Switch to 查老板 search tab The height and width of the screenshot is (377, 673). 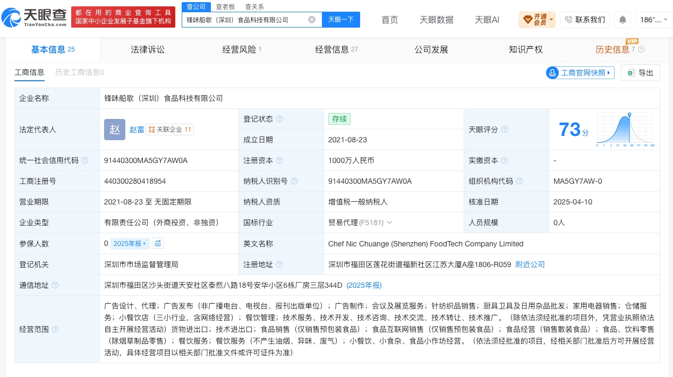click(x=225, y=6)
